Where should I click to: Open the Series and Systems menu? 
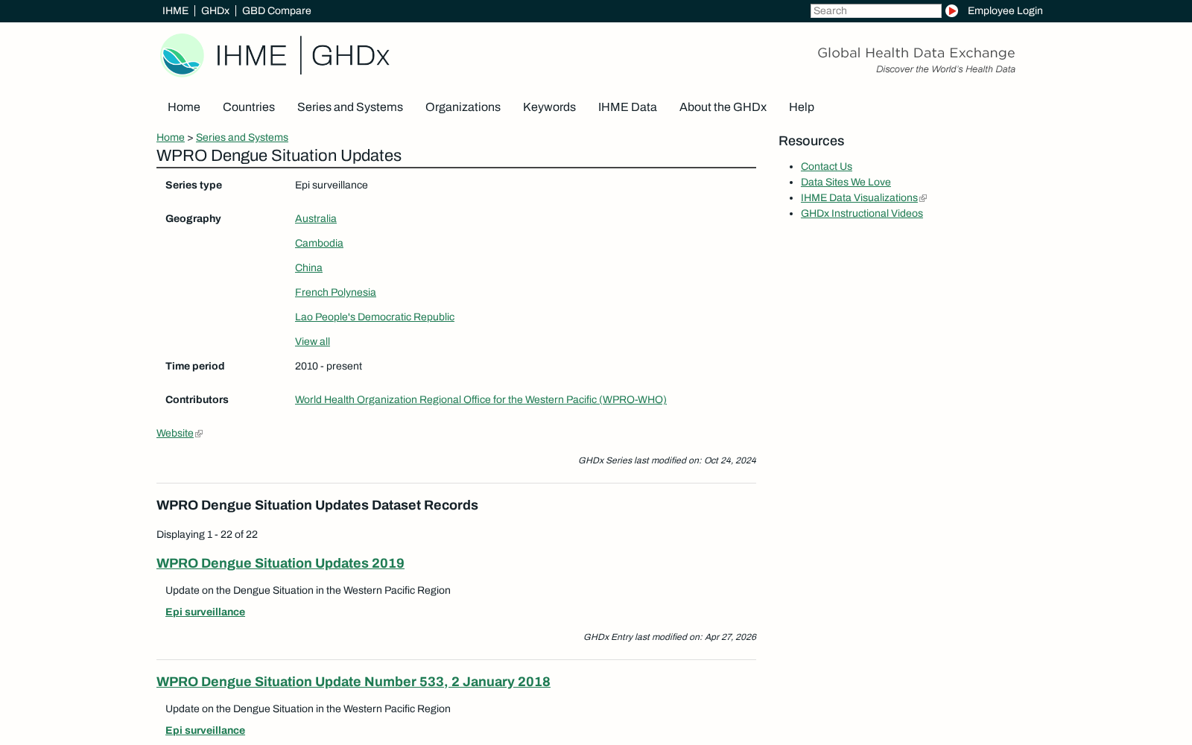pyautogui.click(x=350, y=107)
